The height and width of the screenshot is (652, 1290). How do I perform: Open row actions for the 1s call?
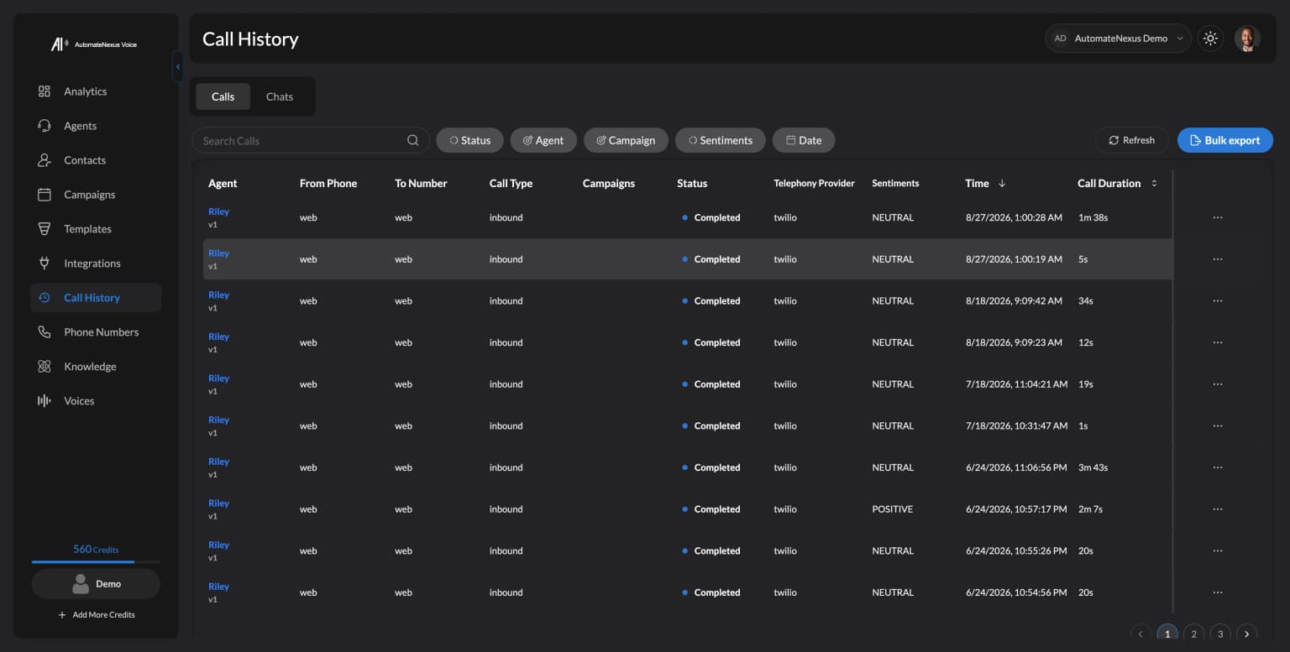[1218, 425]
